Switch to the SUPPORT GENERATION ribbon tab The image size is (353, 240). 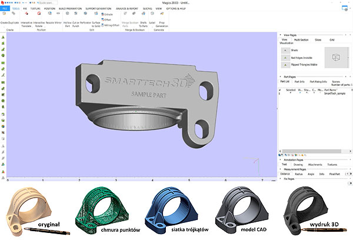pos(98,9)
